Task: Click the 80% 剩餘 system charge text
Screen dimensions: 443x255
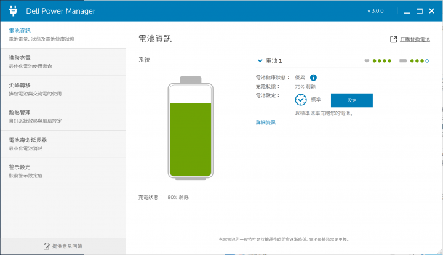Action: pyautogui.click(x=178, y=197)
